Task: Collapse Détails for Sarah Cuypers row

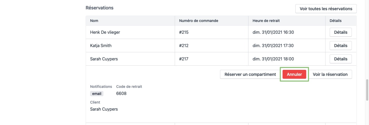Action: (x=341, y=59)
